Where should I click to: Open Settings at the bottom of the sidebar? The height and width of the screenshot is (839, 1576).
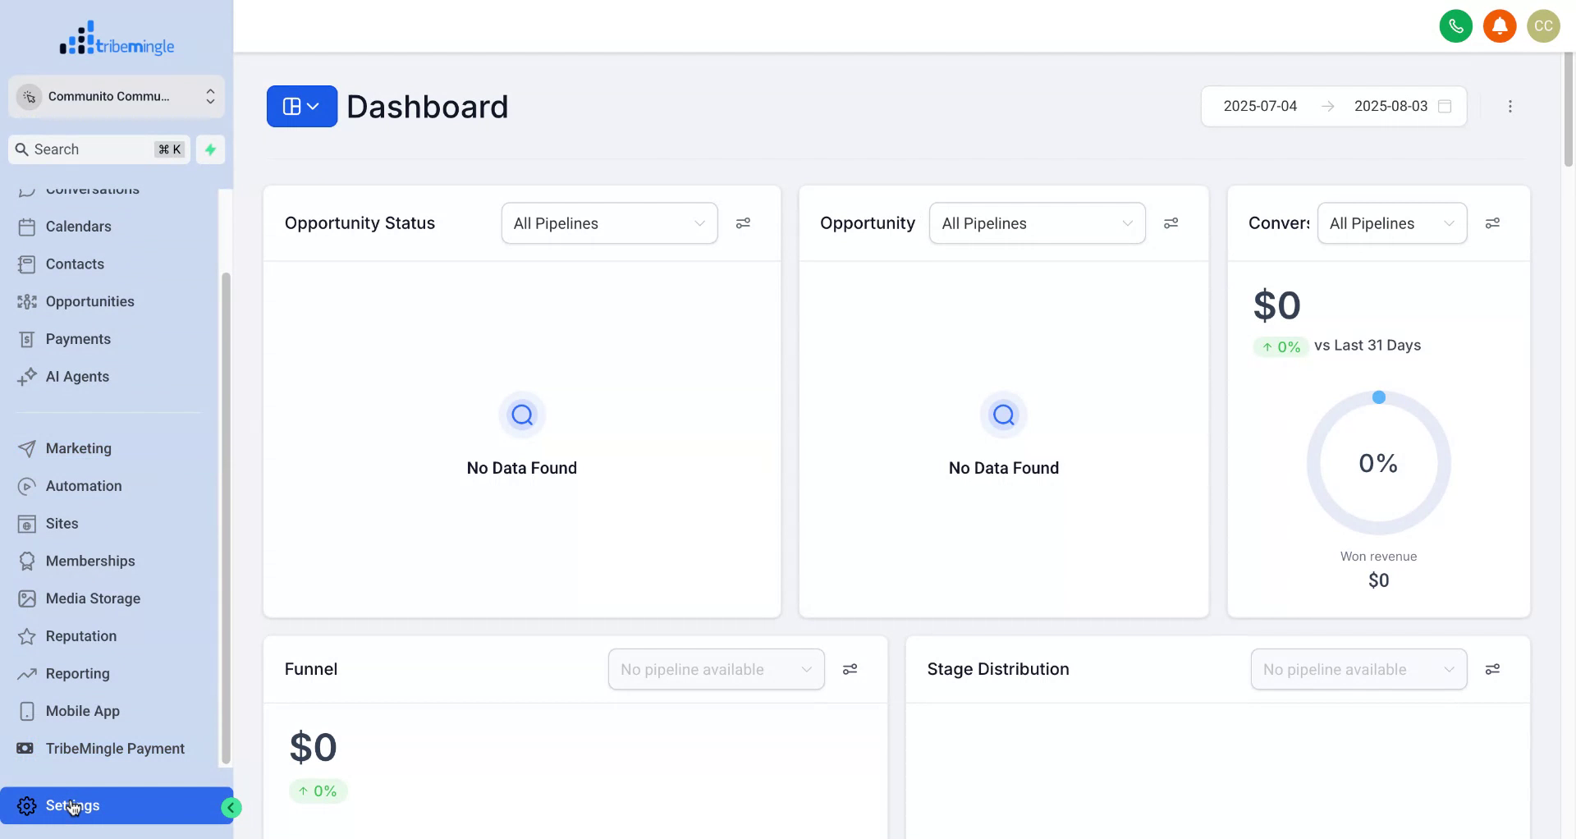click(73, 805)
